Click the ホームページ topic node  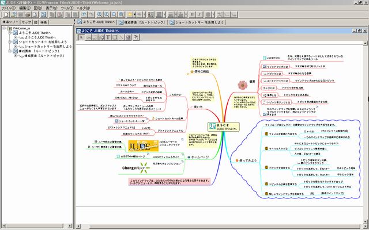(198, 157)
